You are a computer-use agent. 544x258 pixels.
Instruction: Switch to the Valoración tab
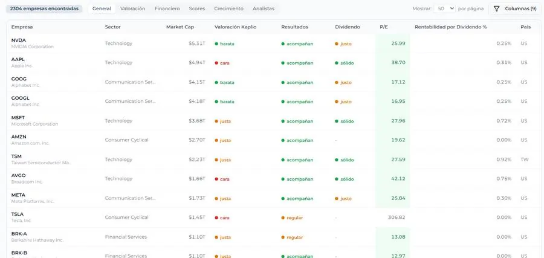point(132,8)
